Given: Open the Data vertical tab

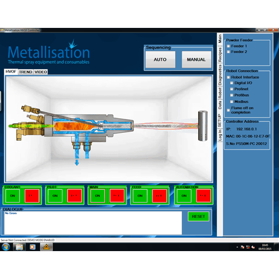Looking at the screenshot, I should (220, 105).
